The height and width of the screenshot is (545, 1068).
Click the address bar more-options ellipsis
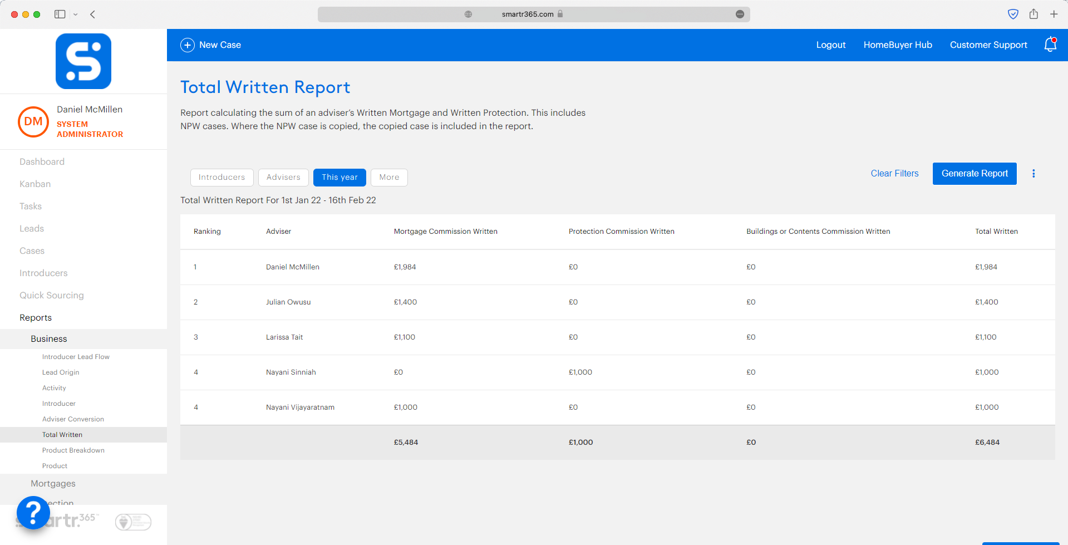(740, 14)
